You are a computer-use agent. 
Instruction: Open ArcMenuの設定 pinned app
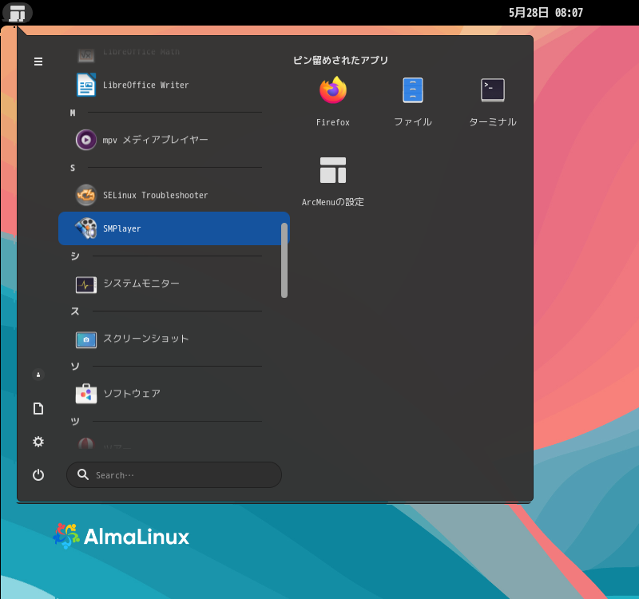coord(333,181)
